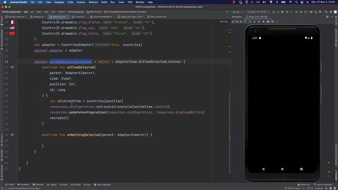The image size is (338, 190).
Task: Tap the phone's home navigation circle
Action: point(282,169)
